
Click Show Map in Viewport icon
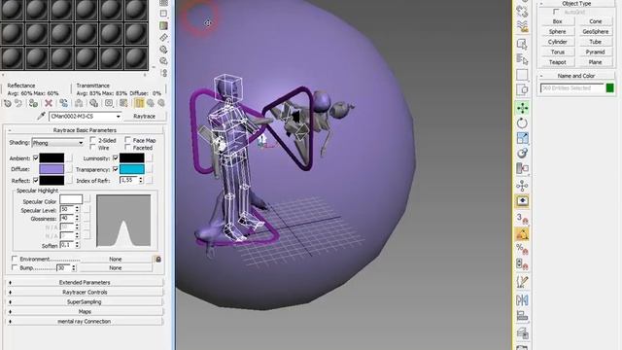tap(123, 104)
